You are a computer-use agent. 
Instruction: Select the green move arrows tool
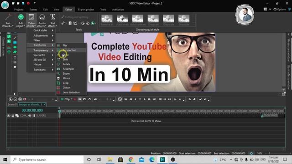click(x=9, y=52)
